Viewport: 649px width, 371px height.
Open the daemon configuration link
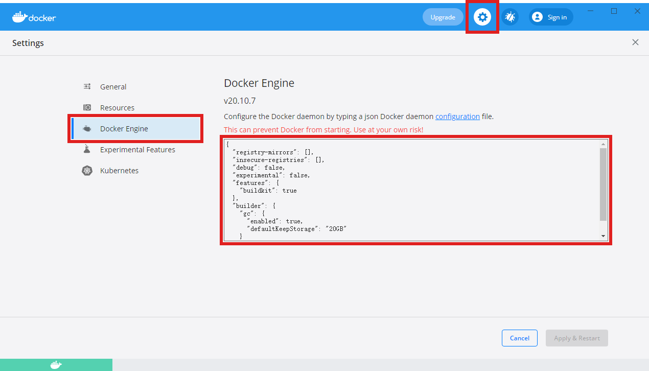(457, 117)
